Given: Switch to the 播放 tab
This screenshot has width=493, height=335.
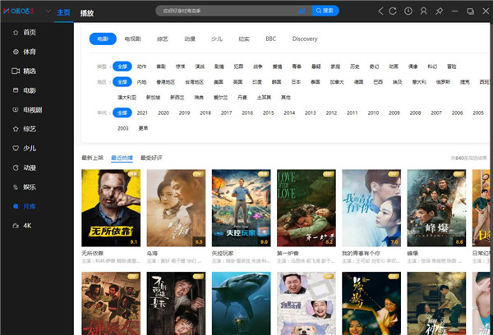Looking at the screenshot, I should point(87,14).
